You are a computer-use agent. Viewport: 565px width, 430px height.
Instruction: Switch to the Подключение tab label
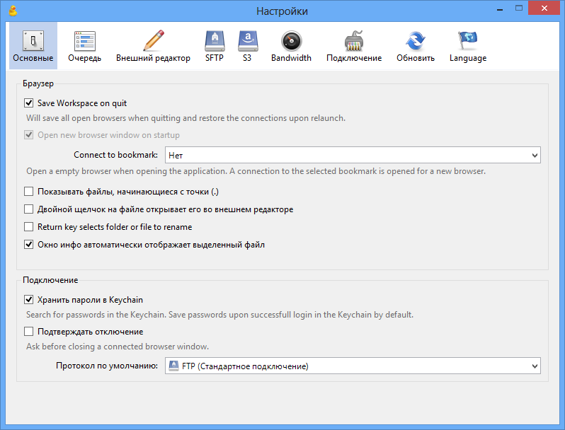click(354, 58)
